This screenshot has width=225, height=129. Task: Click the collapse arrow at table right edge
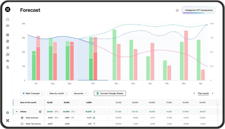pos(218,103)
